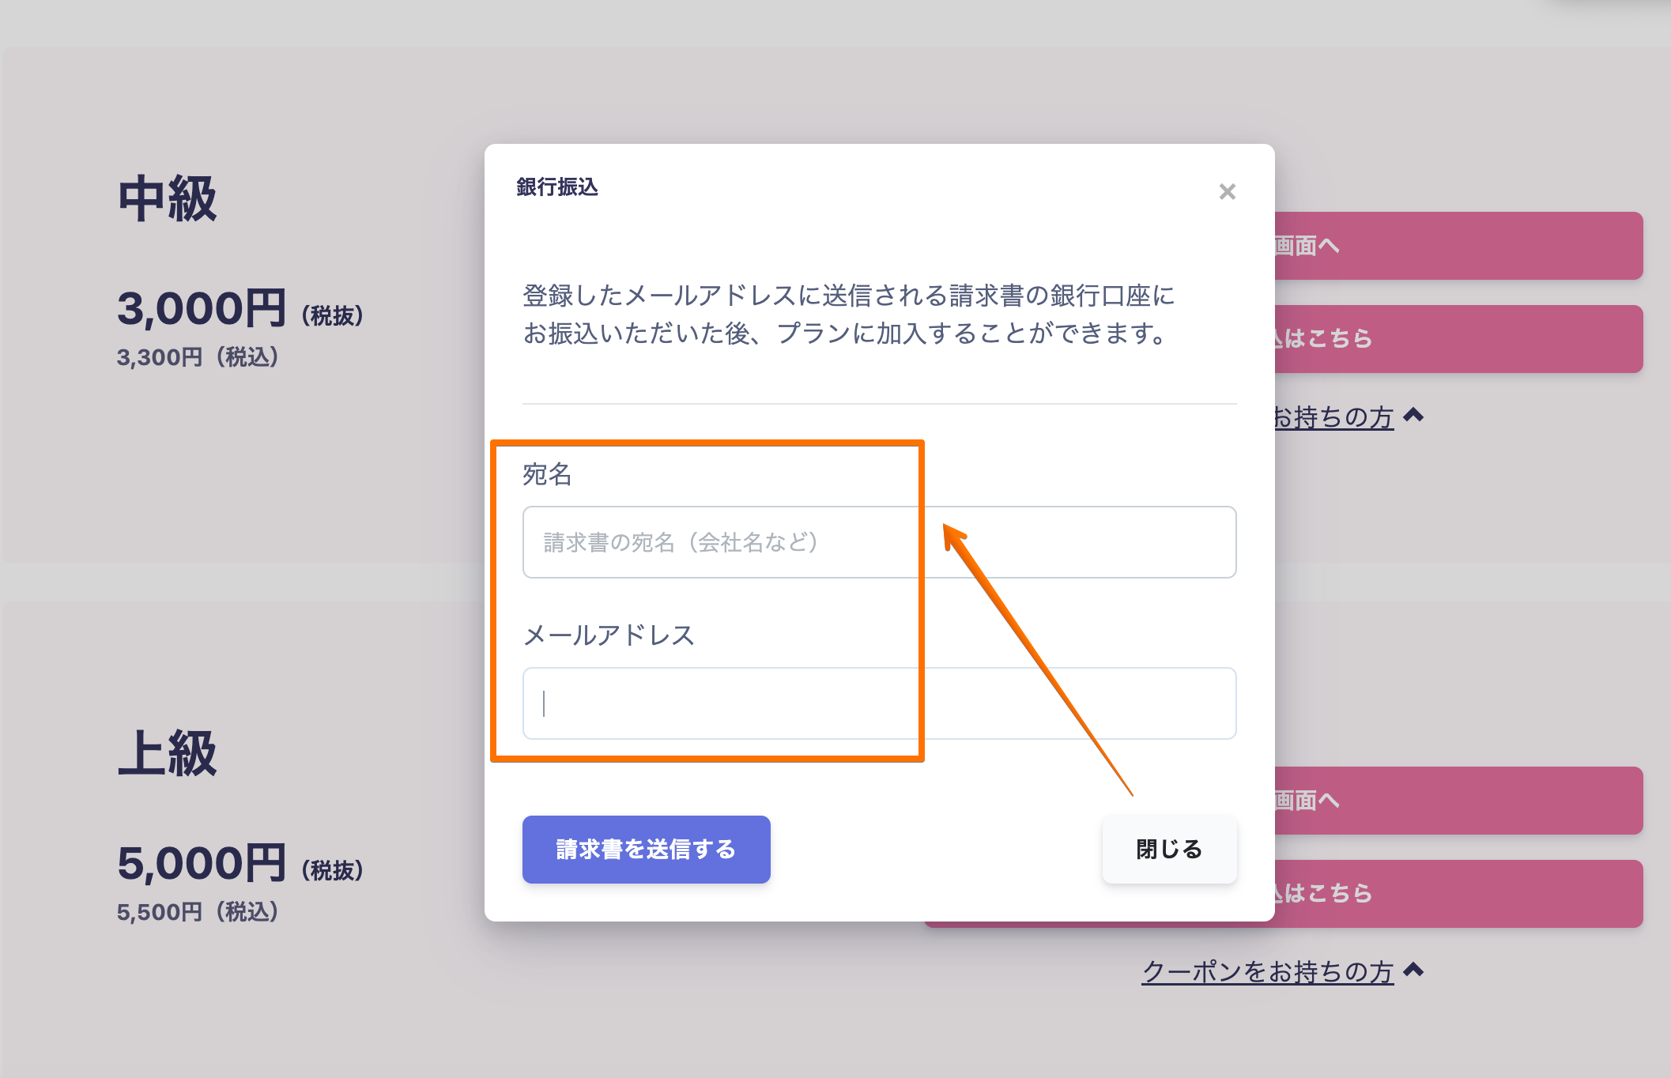Click the 3,000円 price text
The width and height of the screenshot is (1671, 1078).
coord(202,308)
